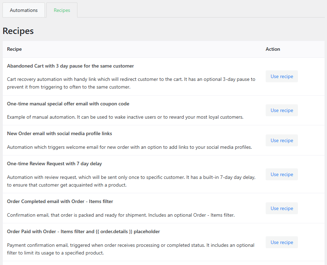Use the One-time Review Request recipe
Screen dimensions: 327x265
click(x=281, y=174)
